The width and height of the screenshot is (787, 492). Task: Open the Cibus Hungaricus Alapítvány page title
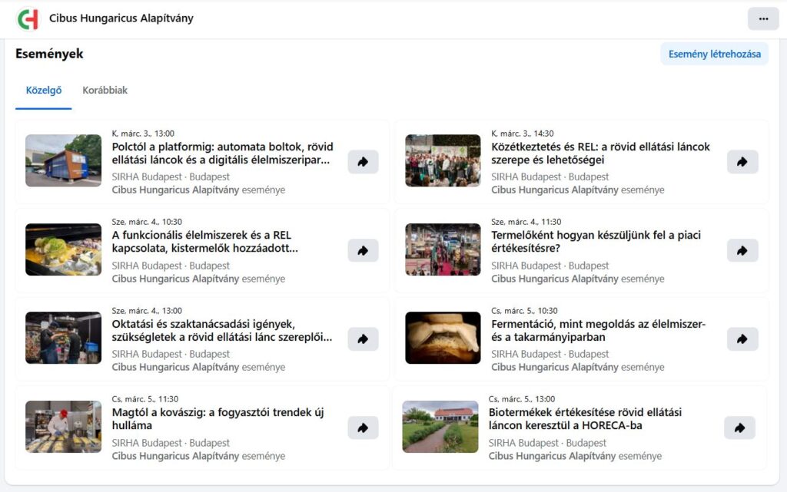121,18
